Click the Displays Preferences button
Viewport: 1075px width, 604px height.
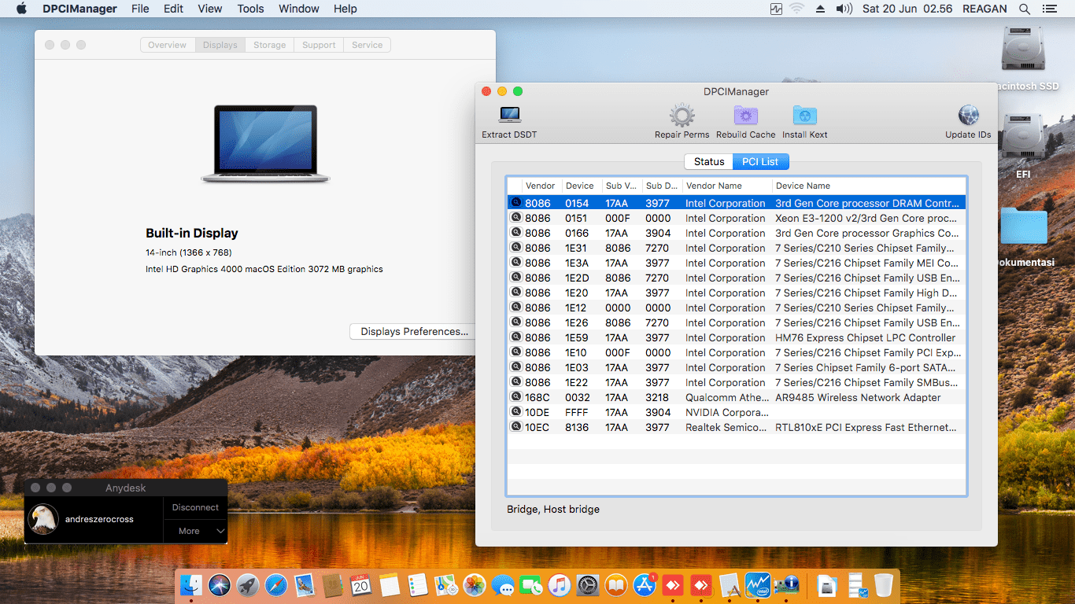pos(414,332)
